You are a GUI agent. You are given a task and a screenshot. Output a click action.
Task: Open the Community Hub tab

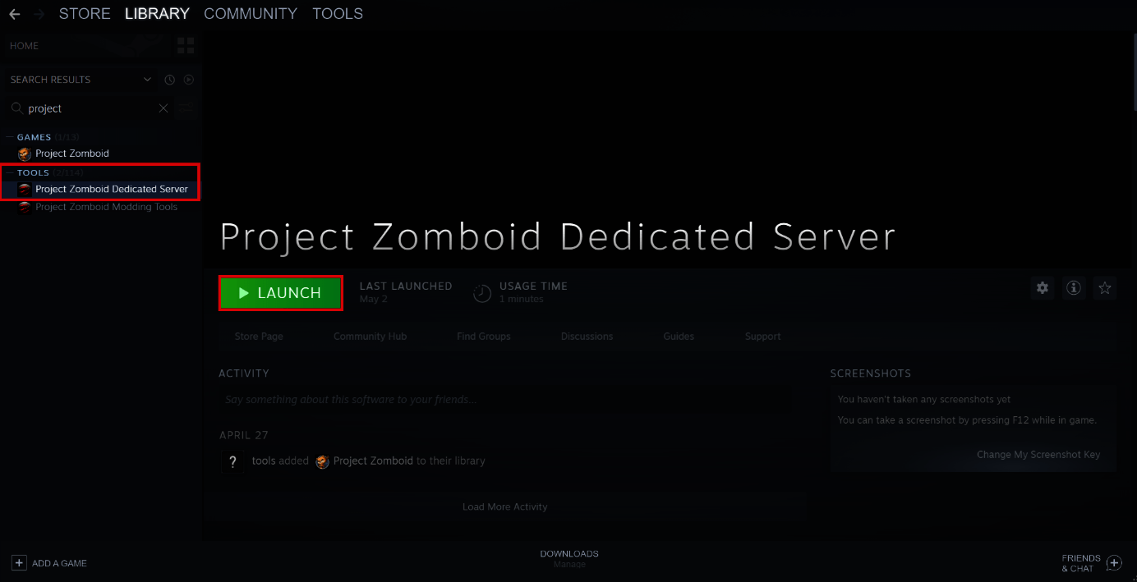[370, 336]
